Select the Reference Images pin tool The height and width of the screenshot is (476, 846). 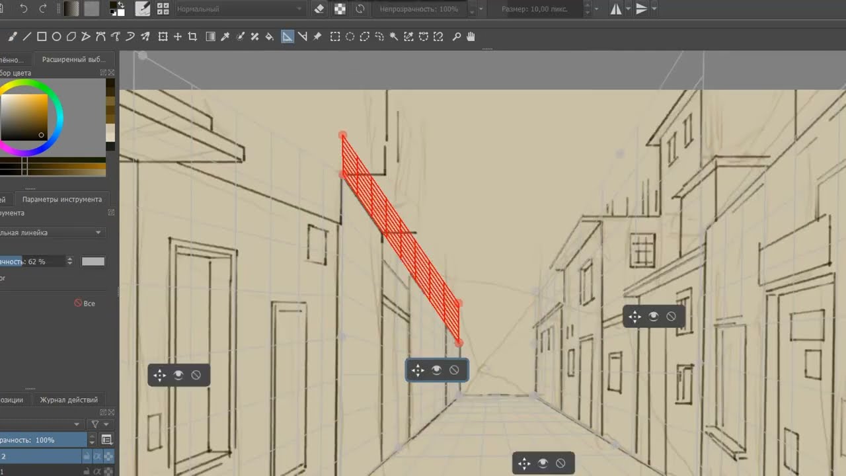(x=317, y=37)
